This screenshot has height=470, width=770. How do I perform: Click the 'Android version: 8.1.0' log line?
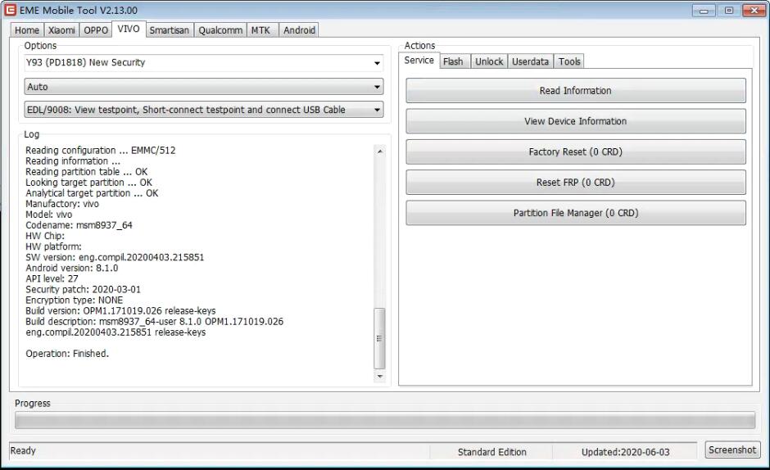tap(72, 268)
